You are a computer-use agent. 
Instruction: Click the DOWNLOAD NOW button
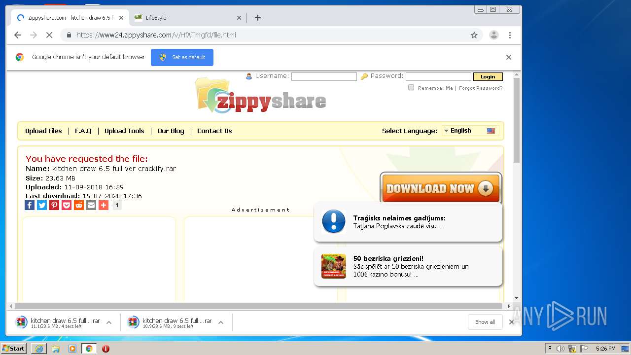[x=441, y=188]
